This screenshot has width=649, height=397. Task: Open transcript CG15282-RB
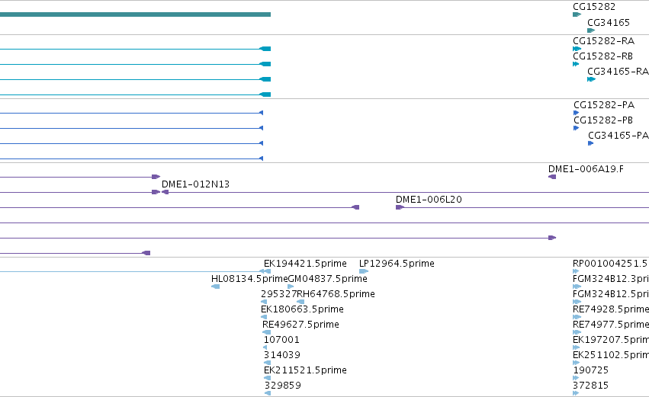602,56
